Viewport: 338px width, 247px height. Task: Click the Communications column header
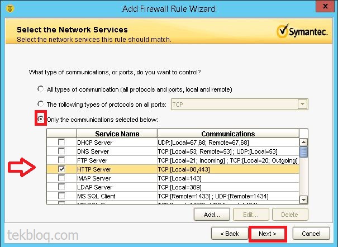(x=228, y=134)
